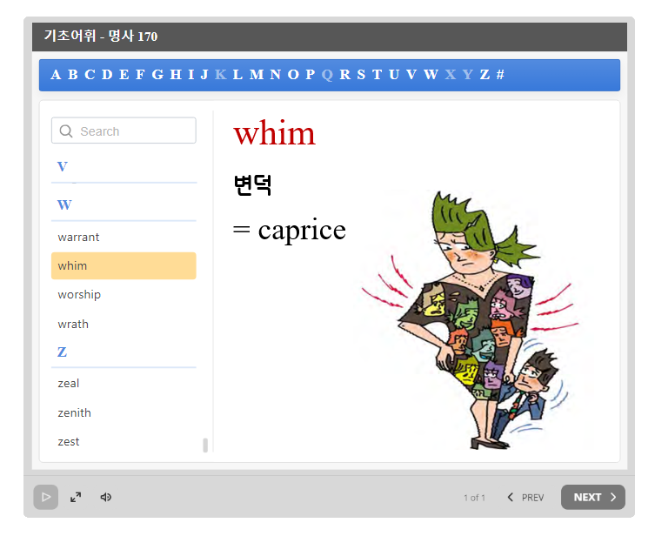
Task: Click the highlighted 'whim' list entry
Action: (x=124, y=266)
